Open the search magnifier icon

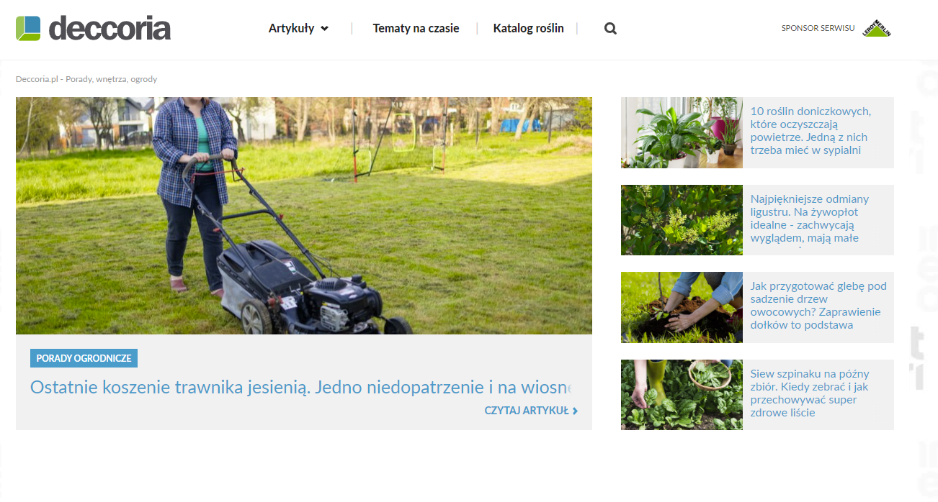610,29
